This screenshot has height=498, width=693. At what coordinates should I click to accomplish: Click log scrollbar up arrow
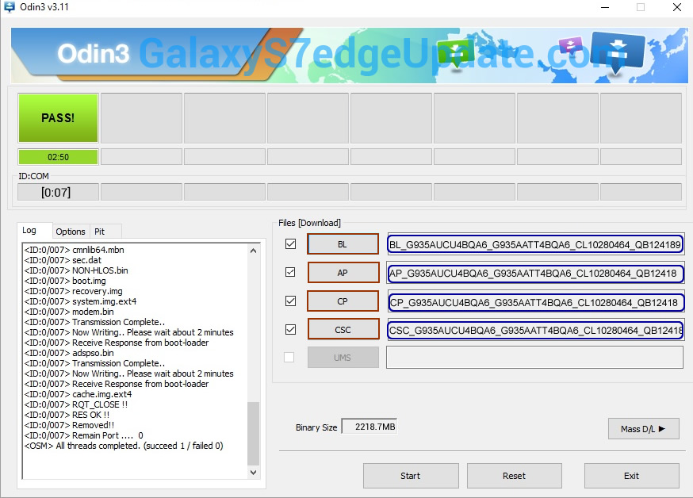click(x=253, y=251)
